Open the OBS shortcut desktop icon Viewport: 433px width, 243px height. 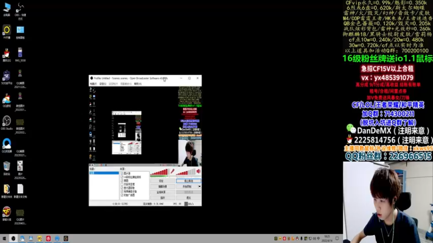20,11
